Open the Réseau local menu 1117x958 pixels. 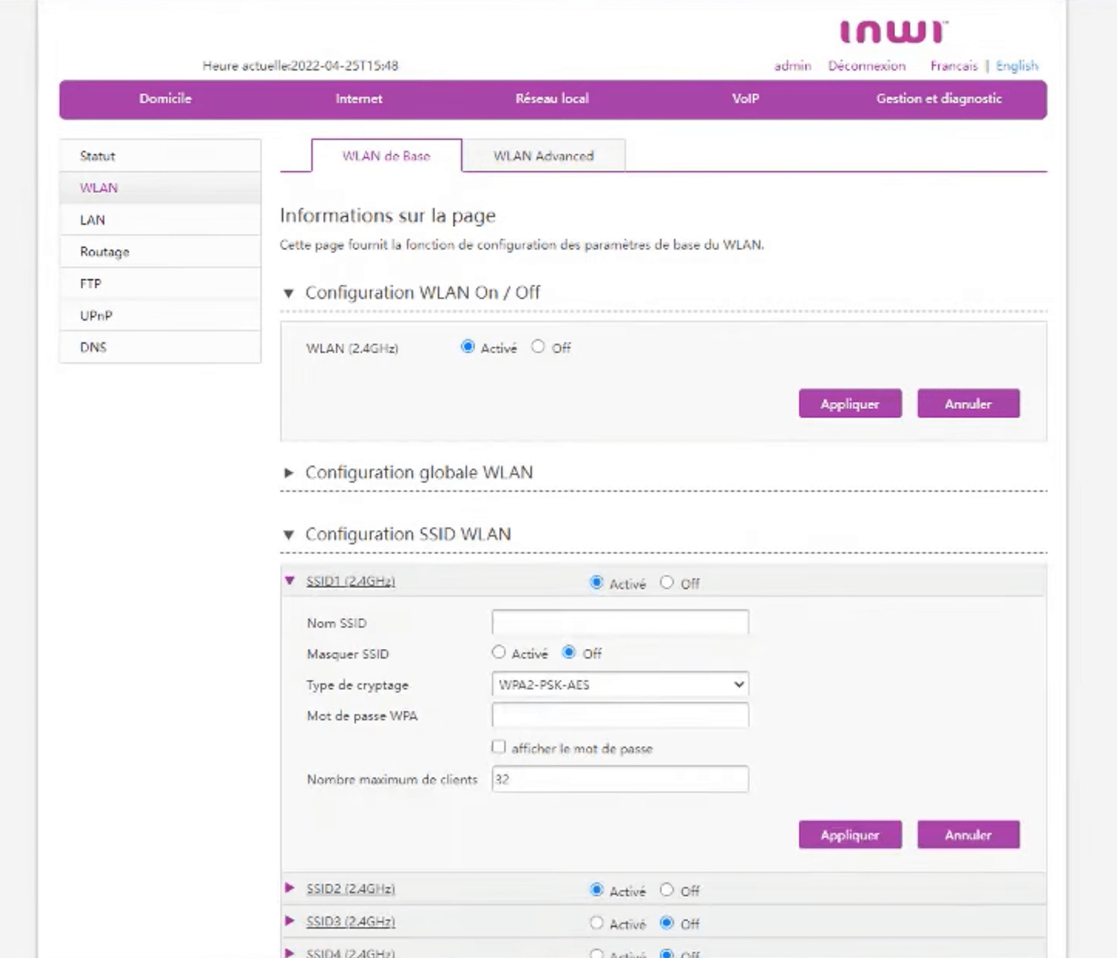(552, 99)
